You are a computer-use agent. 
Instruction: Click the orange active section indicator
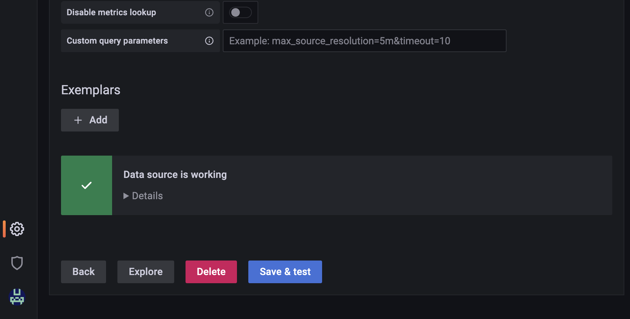pyautogui.click(x=4, y=229)
